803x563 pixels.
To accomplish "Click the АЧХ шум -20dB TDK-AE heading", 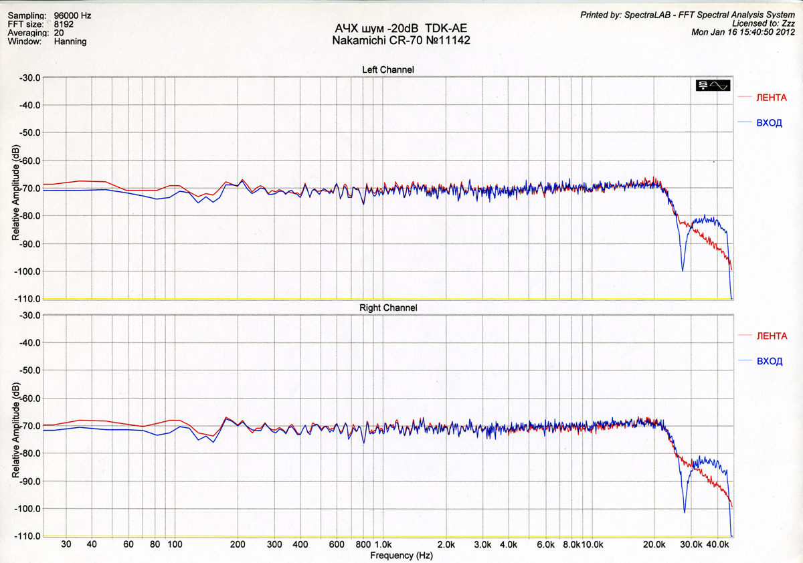I will 399,29.
